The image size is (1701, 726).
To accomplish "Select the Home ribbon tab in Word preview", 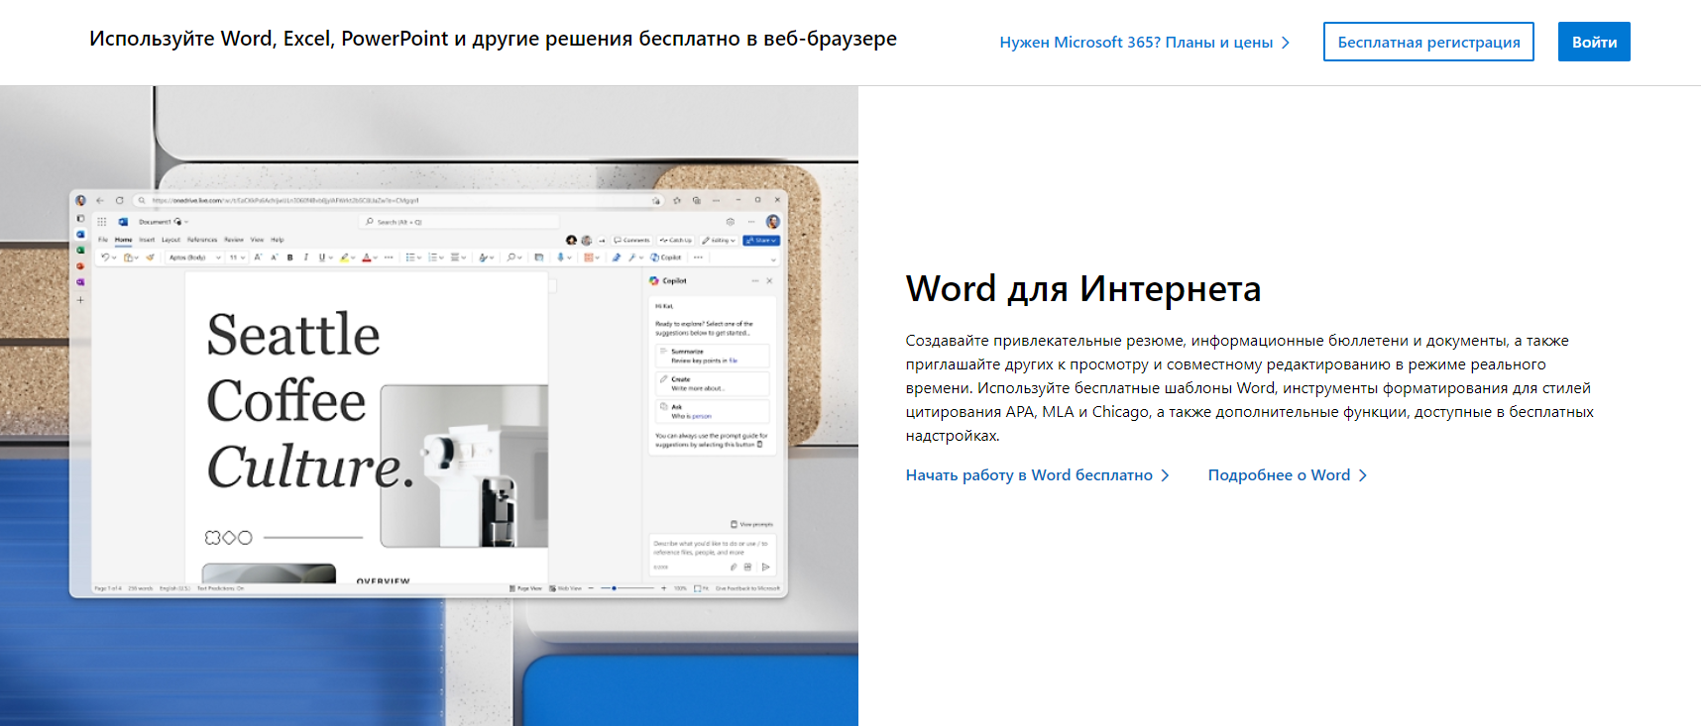I will 123,240.
